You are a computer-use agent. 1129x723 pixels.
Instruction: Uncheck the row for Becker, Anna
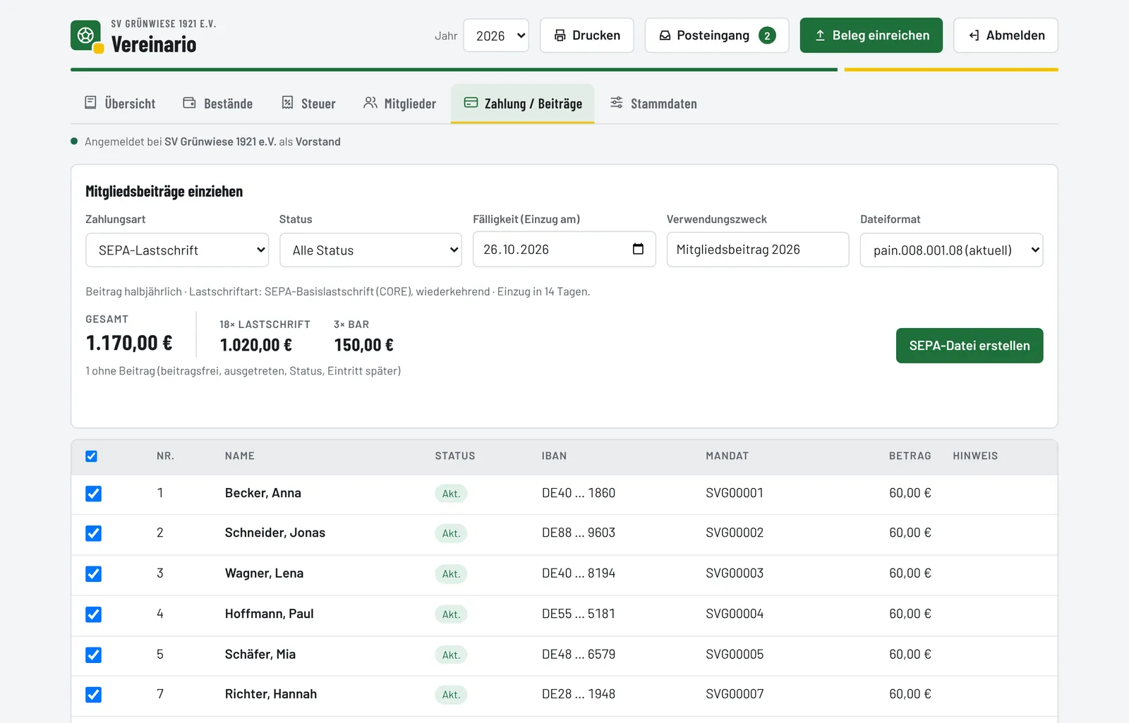tap(93, 494)
